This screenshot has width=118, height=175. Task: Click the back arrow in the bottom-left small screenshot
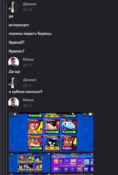(12, 154)
